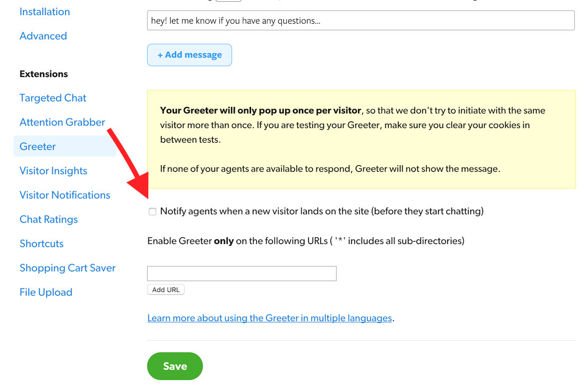The image size is (587, 385).
Task: Go to the Advanced settings page
Action: tap(43, 36)
